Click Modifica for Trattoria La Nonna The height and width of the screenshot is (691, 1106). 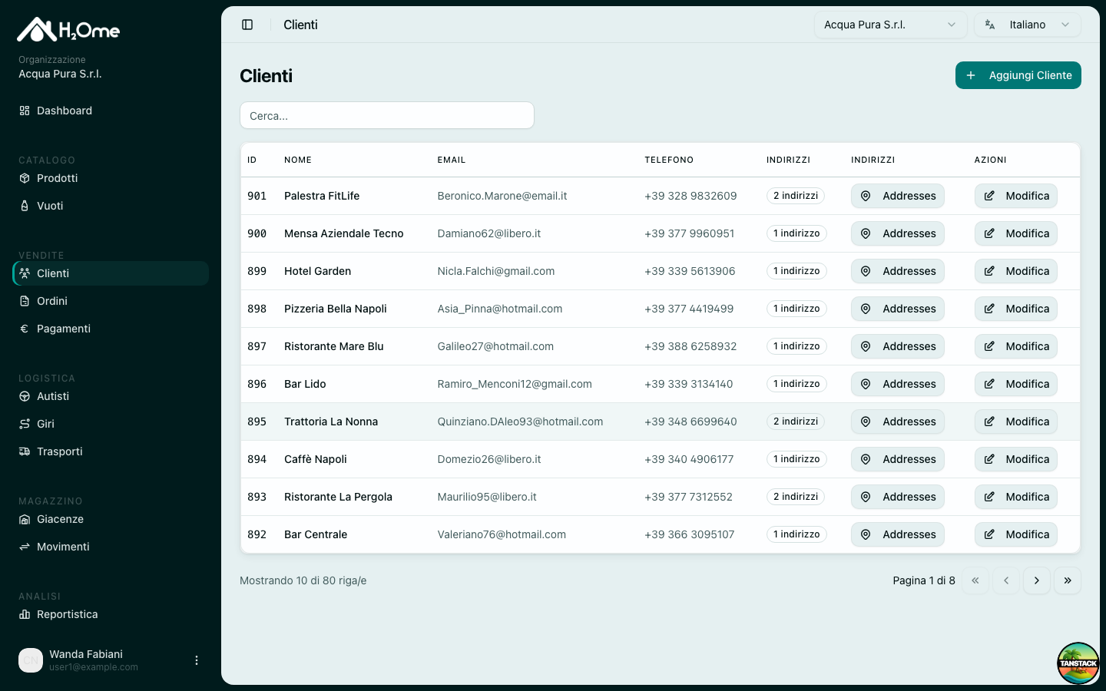tap(1016, 422)
